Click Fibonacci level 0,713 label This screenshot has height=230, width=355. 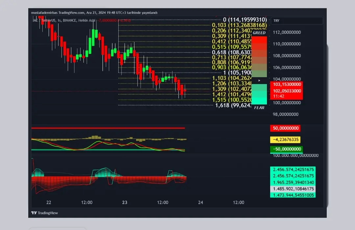[x=232, y=57]
